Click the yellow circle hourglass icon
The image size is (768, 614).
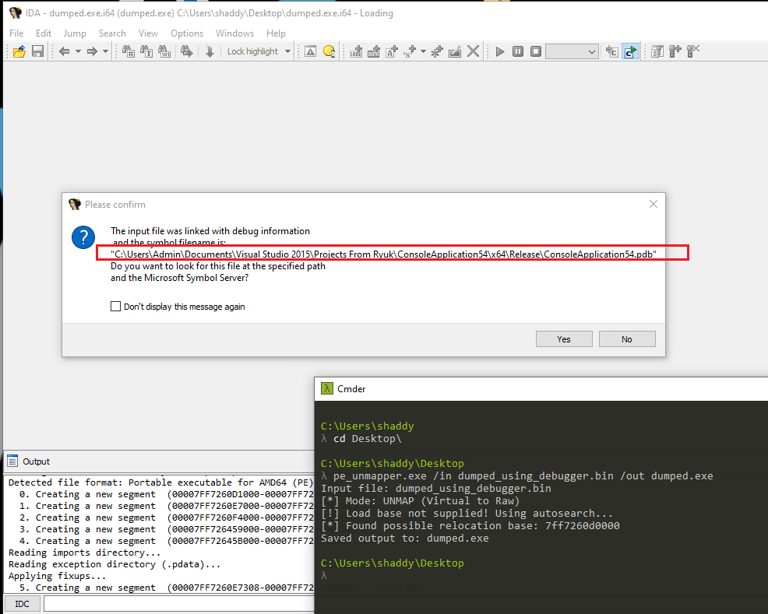pos(329,51)
